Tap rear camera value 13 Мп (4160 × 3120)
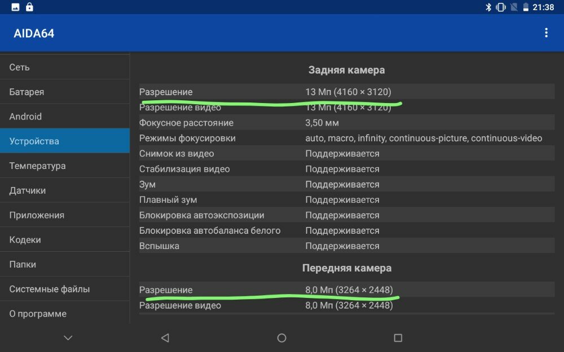Screen dimensions: 564x352 pos(348,92)
